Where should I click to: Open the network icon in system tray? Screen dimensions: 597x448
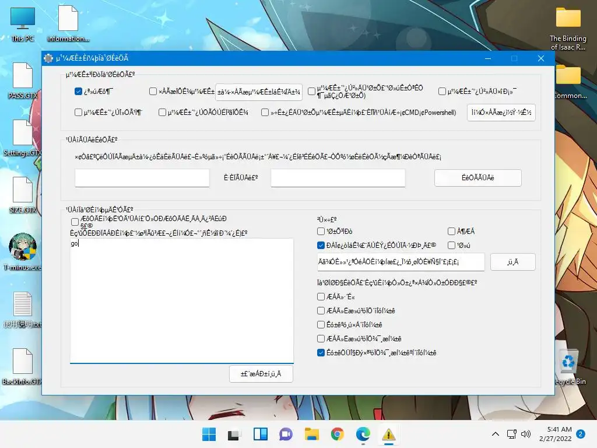click(x=511, y=434)
